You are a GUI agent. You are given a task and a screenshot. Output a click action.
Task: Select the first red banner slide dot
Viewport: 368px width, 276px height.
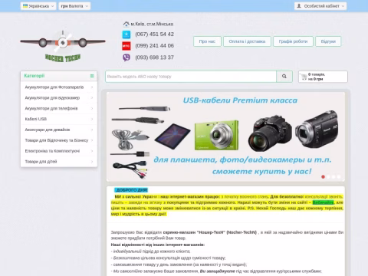coord(323,177)
